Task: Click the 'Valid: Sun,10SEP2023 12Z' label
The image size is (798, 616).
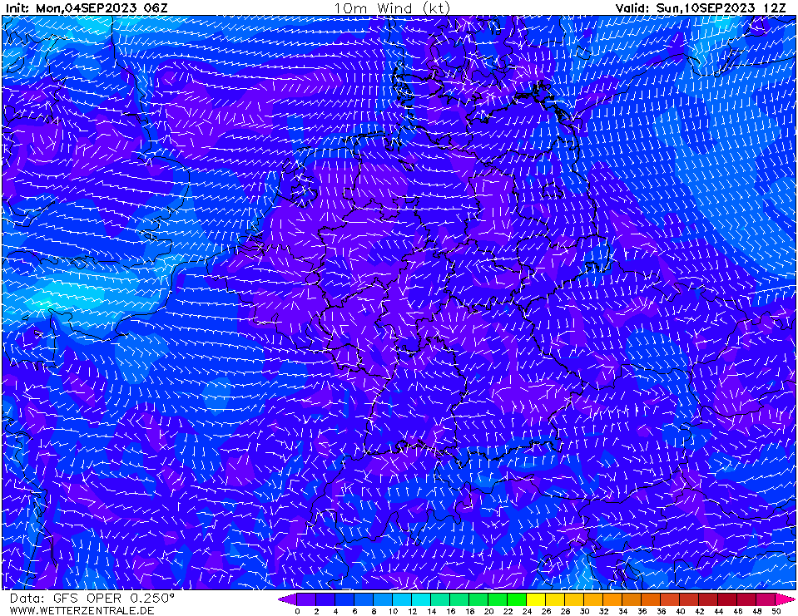Action: pos(701,8)
